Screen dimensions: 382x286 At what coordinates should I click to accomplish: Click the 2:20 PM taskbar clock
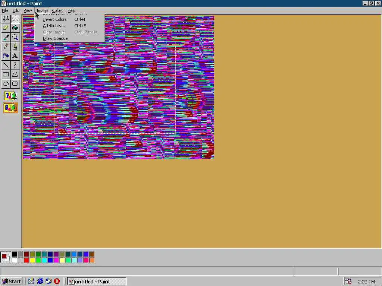(366, 282)
